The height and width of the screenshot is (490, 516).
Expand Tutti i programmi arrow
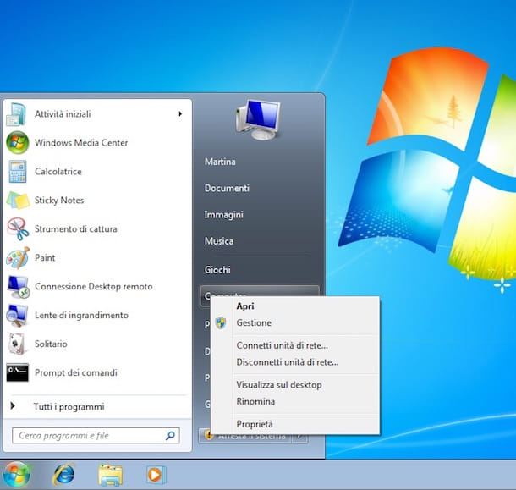[x=13, y=405]
